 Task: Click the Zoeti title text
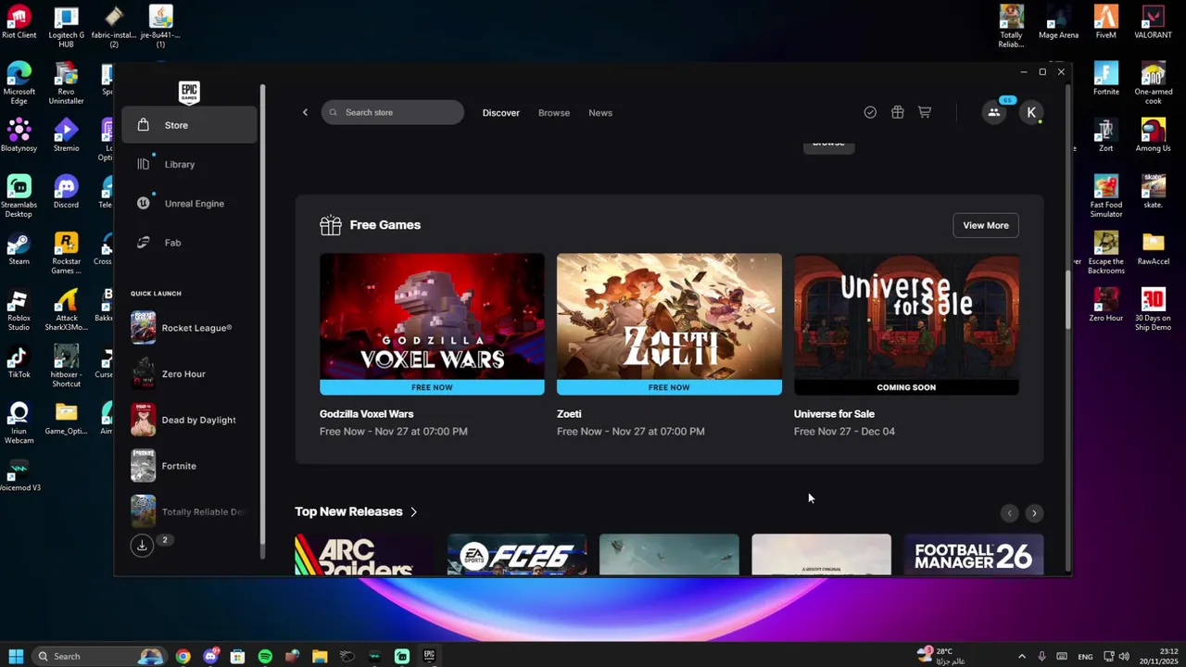[x=569, y=414]
